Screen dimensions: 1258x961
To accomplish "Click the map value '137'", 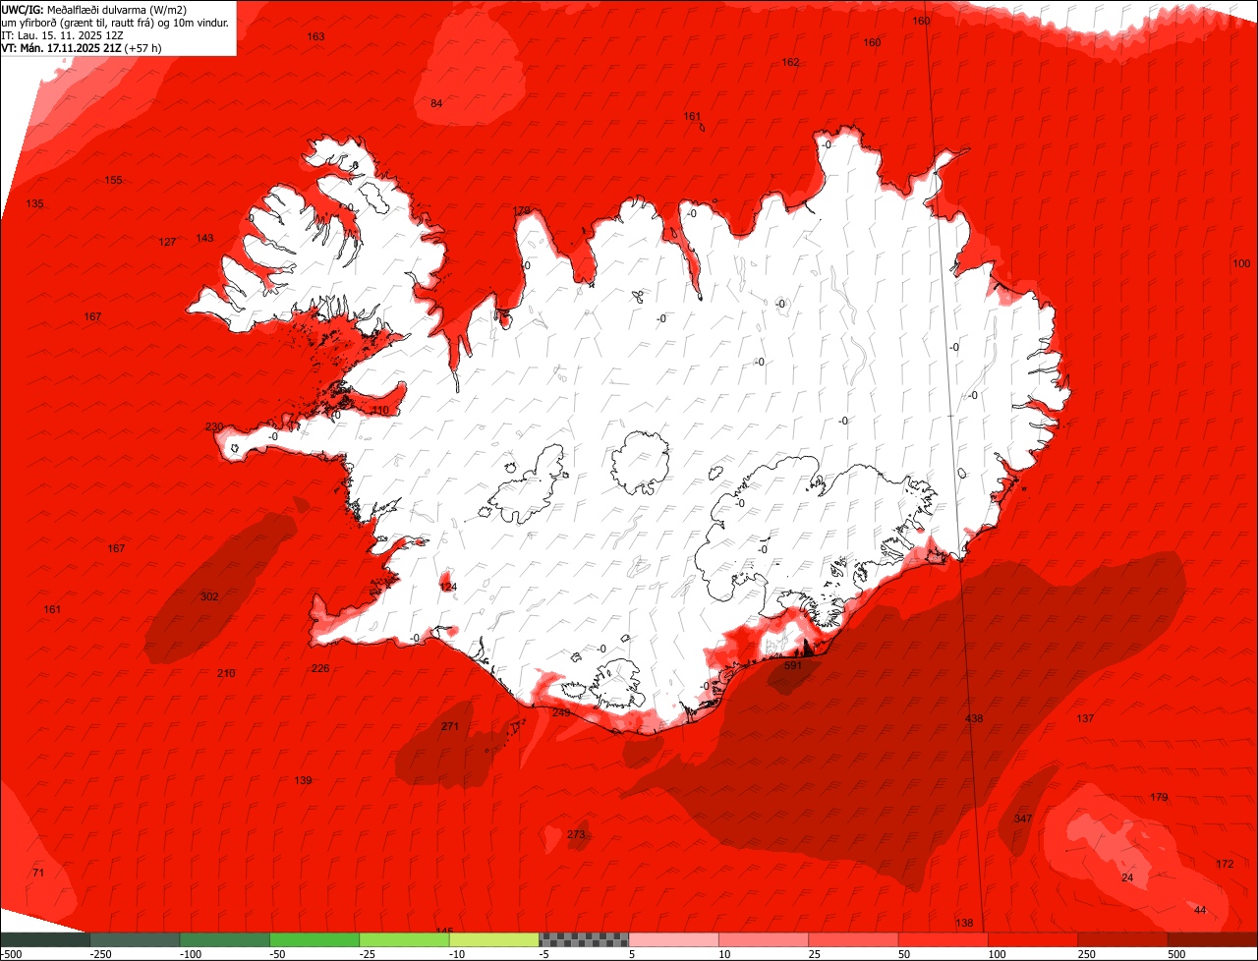I will click(x=1085, y=719).
